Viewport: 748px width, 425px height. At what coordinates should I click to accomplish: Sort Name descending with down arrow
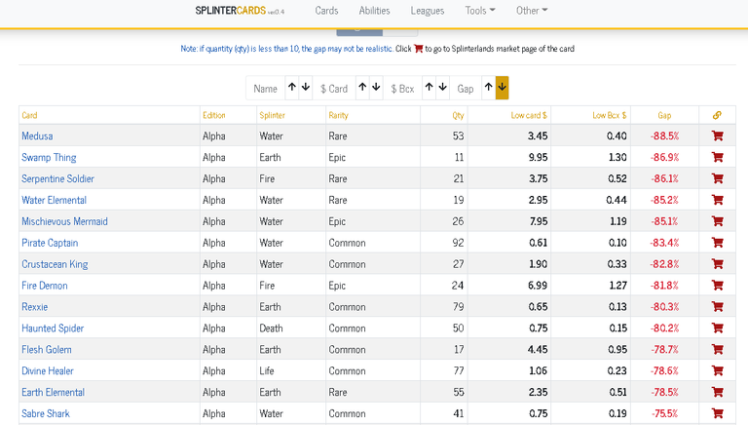[306, 88]
